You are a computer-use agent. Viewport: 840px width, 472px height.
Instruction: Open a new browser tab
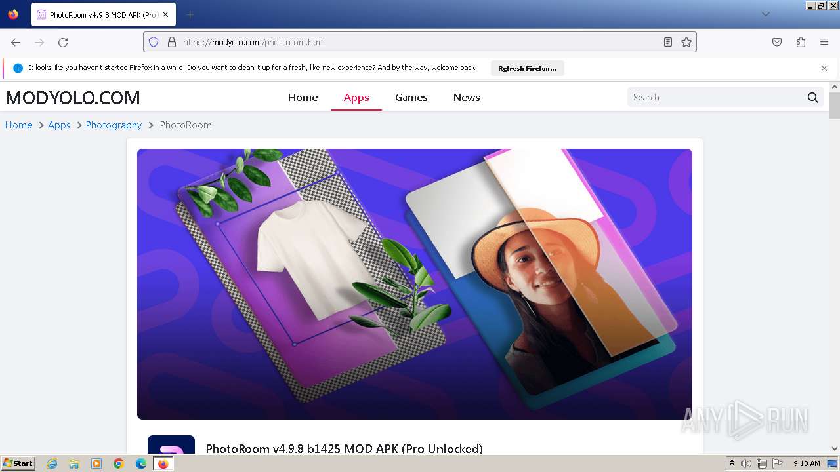(x=190, y=14)
